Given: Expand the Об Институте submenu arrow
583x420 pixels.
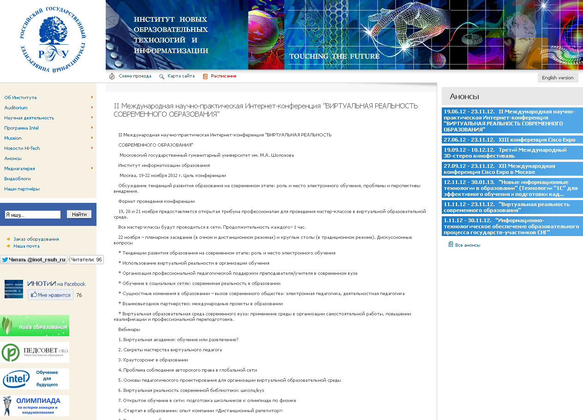Looking at the screenshot, I should click(x=92, y=97).
